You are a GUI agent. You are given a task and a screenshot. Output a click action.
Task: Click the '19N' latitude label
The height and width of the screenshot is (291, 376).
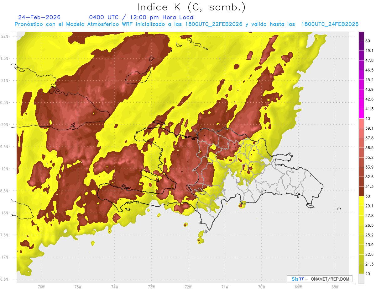[5, 169]
